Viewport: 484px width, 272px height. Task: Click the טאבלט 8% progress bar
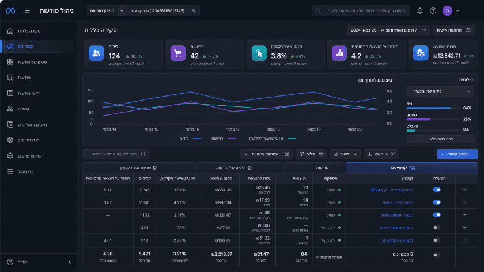point(434,131)
